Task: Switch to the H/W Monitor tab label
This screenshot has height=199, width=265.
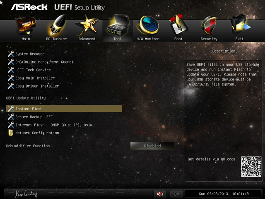Action: tap(148, 39)
